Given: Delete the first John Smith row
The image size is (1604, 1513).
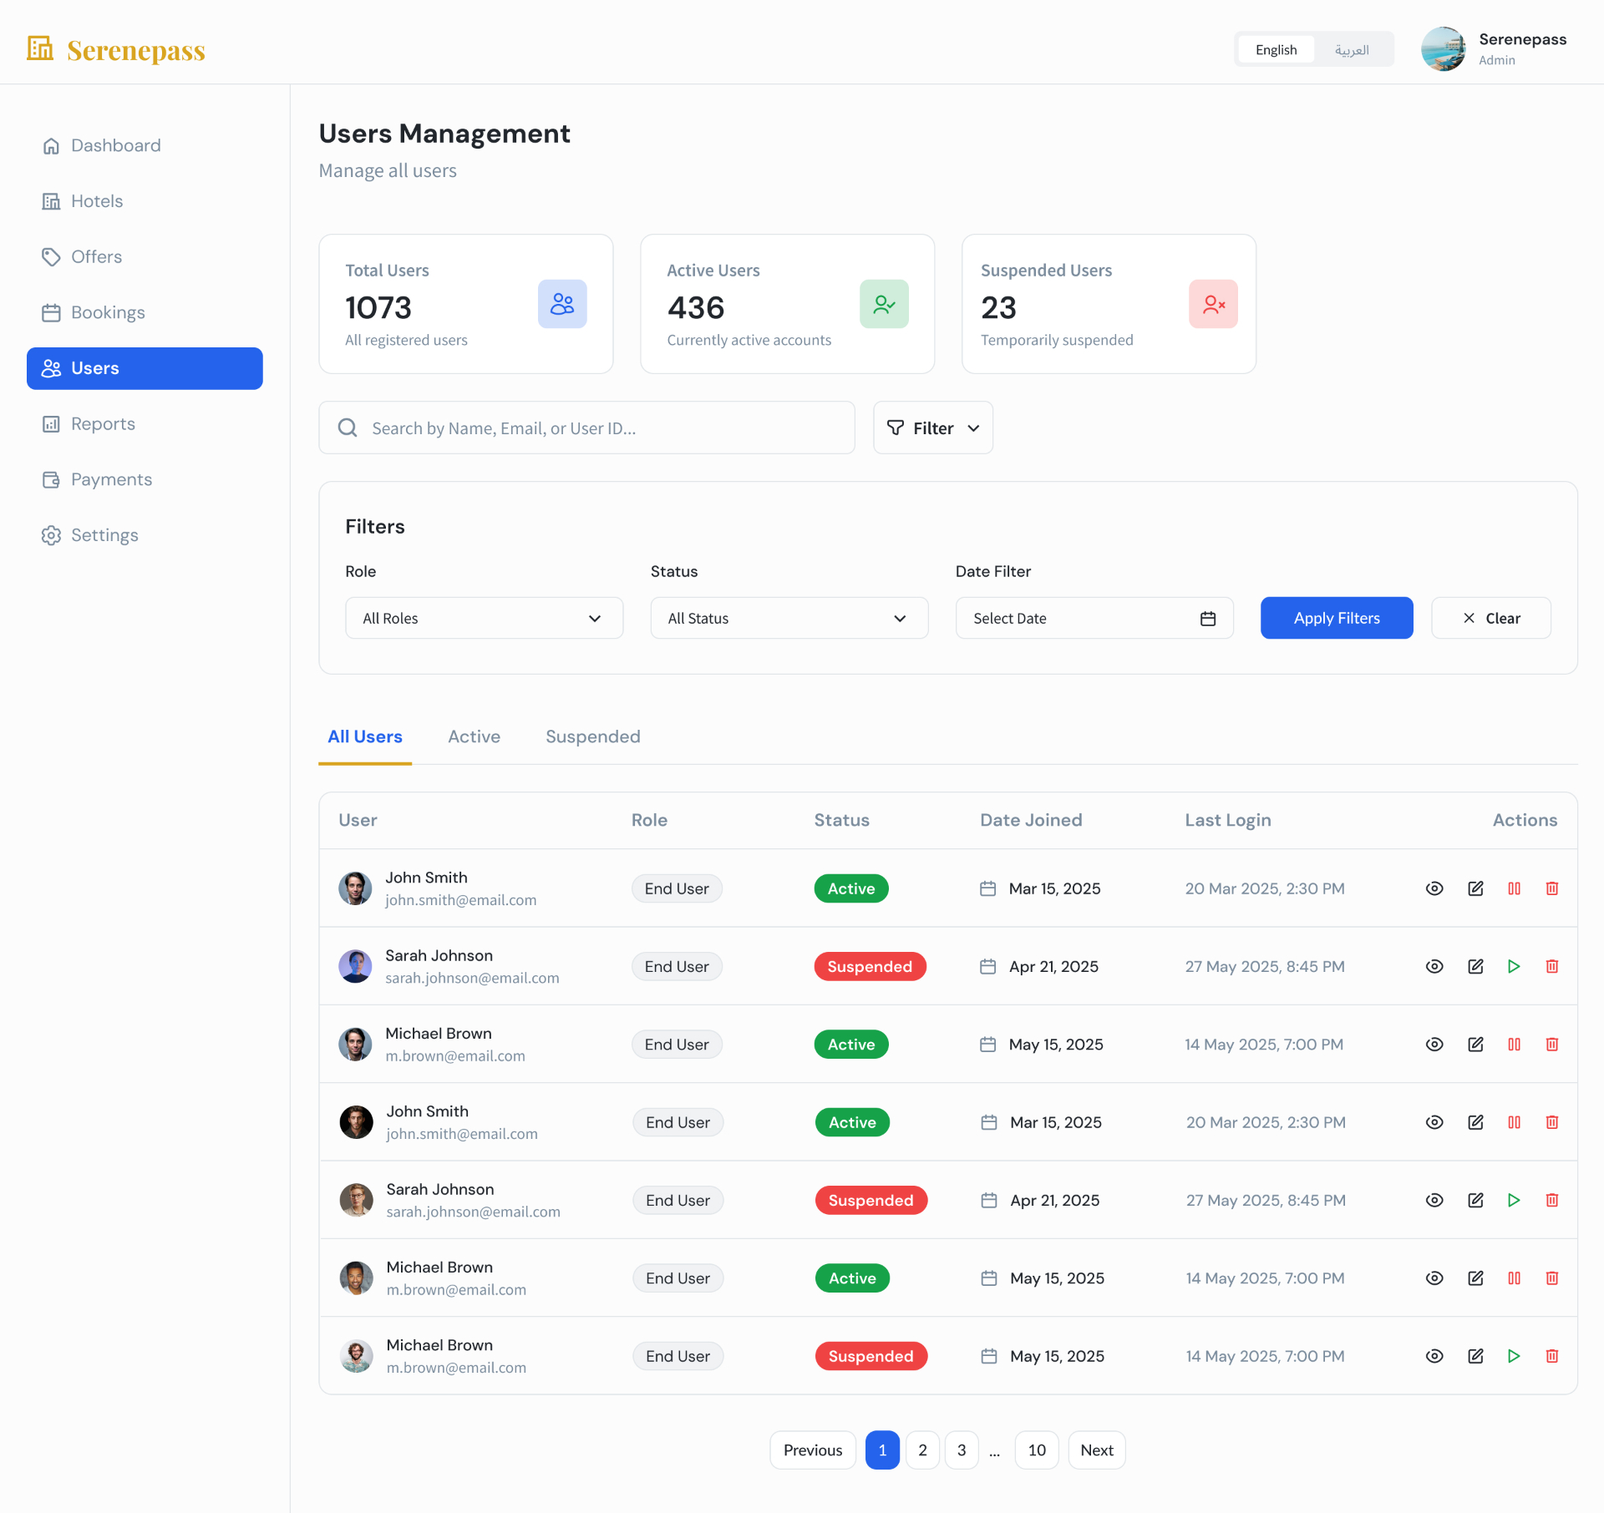Looking at the screenshot, I should [x=1552, y=888].
